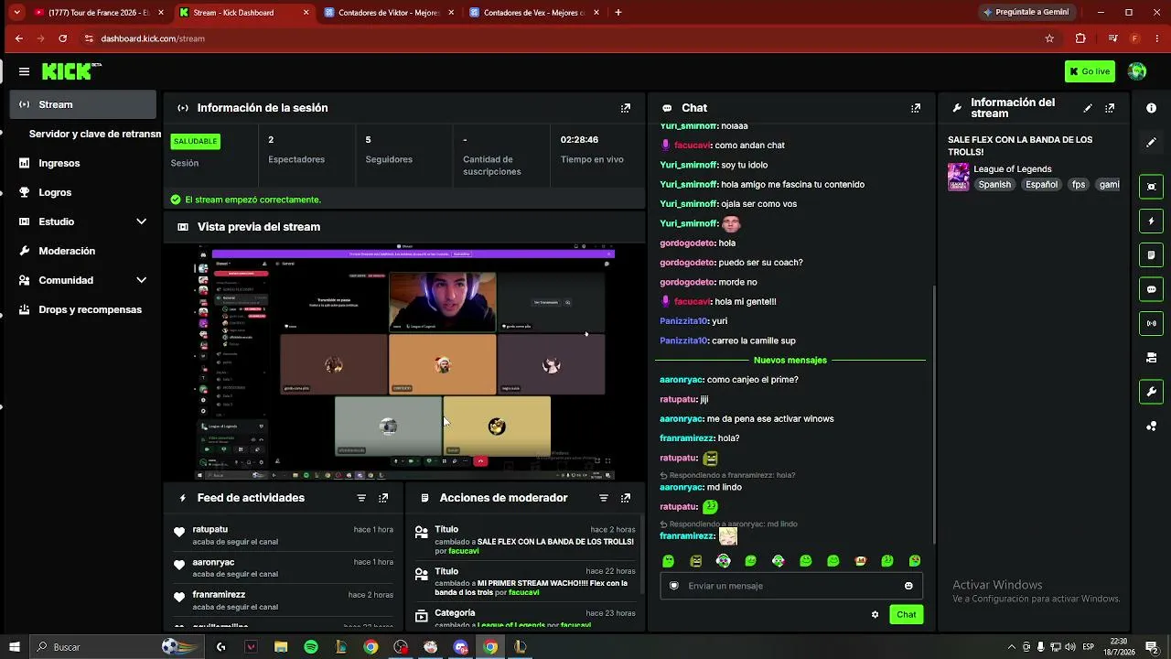The width and height of the screenshot is (1171, 659).
Task: Open Moderación in the sidebar
Action: (83, 251)
